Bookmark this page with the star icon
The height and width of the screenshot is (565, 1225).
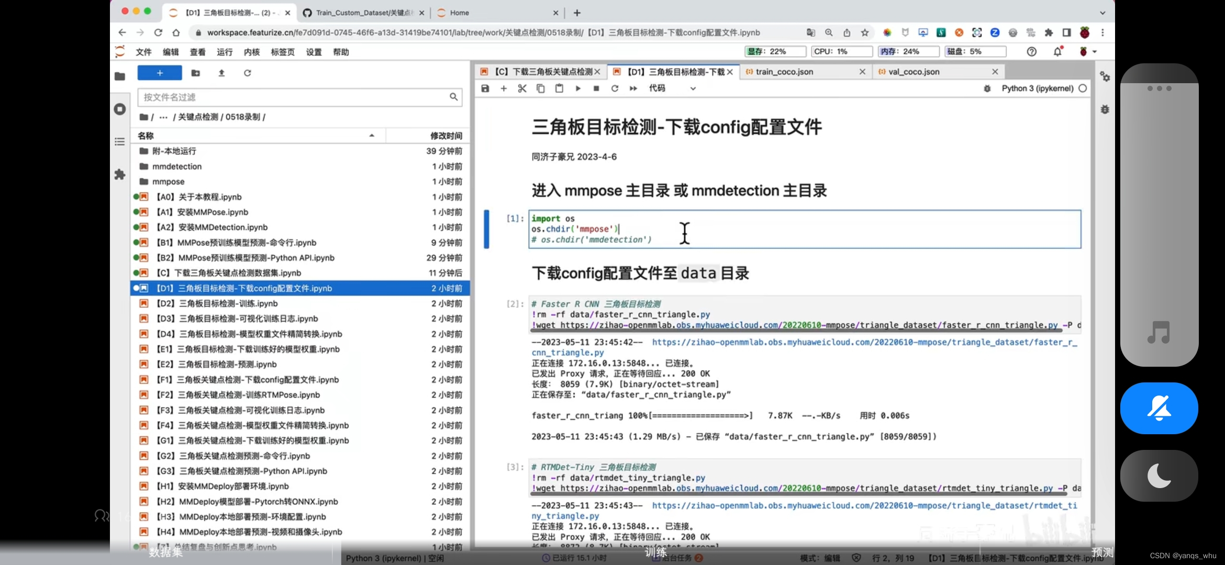865,32
